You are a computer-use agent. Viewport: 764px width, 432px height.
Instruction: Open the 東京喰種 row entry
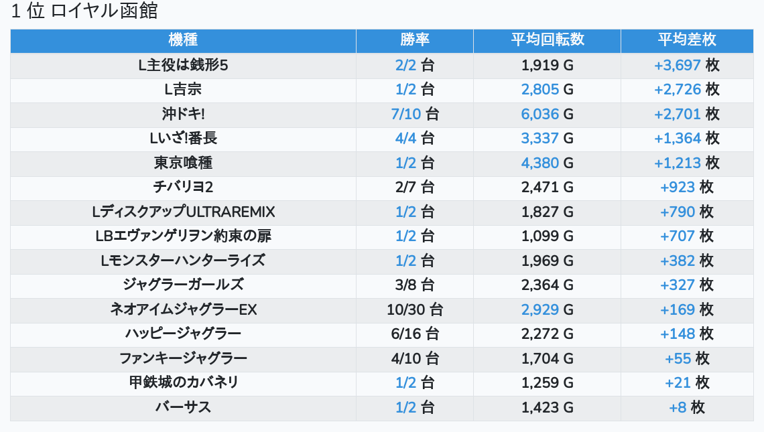(x=183, y=163)
